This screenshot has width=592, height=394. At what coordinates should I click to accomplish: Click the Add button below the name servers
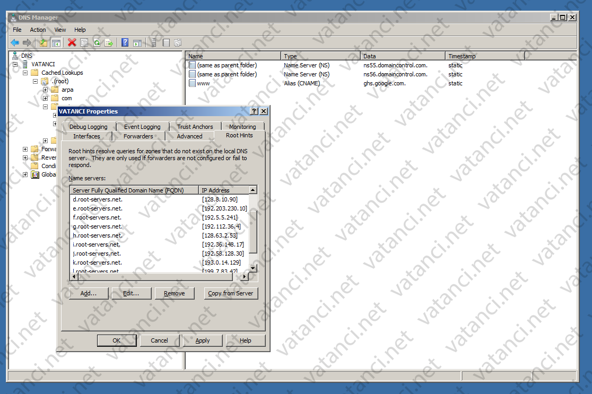tap(88, 293)
